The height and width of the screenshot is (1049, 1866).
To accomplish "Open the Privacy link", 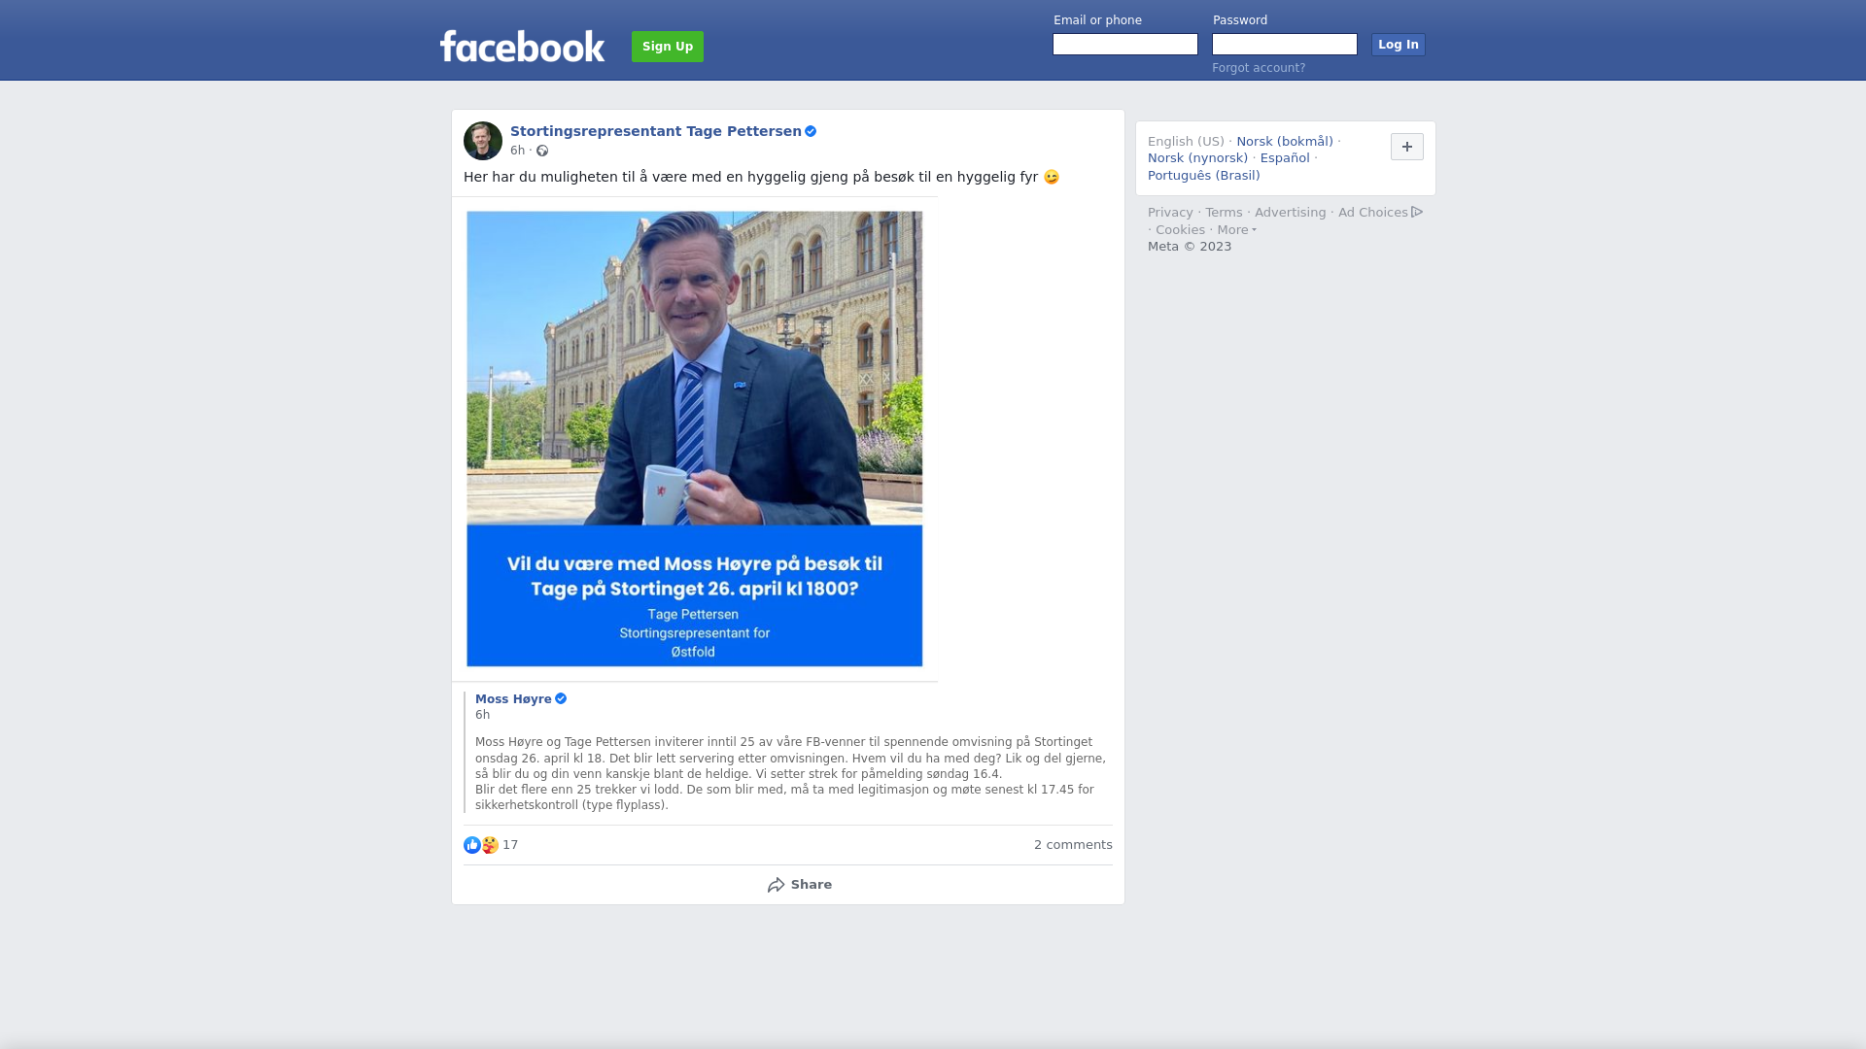I will (1170, 213).
